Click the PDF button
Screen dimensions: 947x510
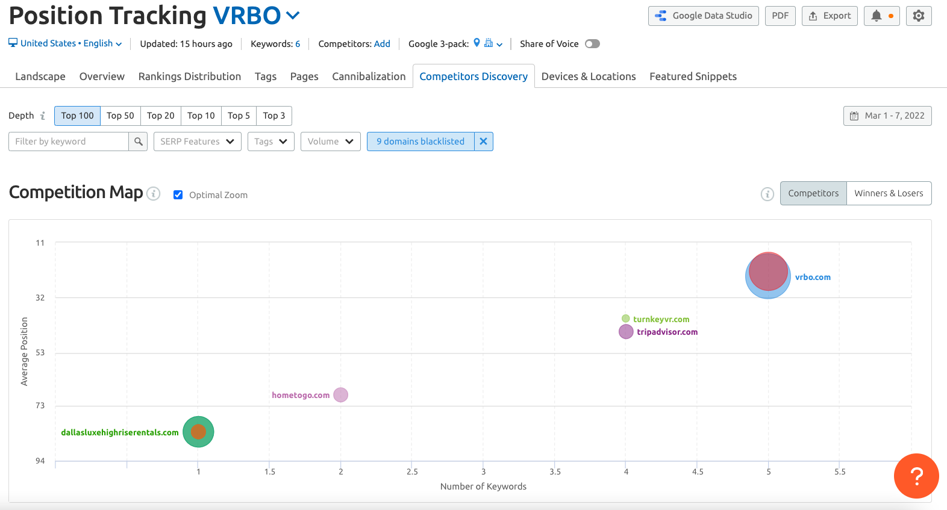click(780, 16)
